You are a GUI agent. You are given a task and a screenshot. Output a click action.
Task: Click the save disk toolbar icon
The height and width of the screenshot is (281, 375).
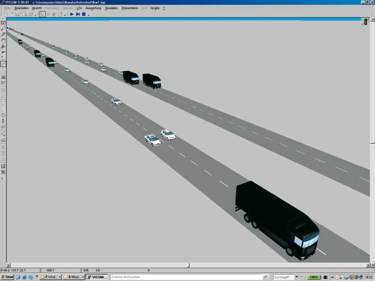17,14
